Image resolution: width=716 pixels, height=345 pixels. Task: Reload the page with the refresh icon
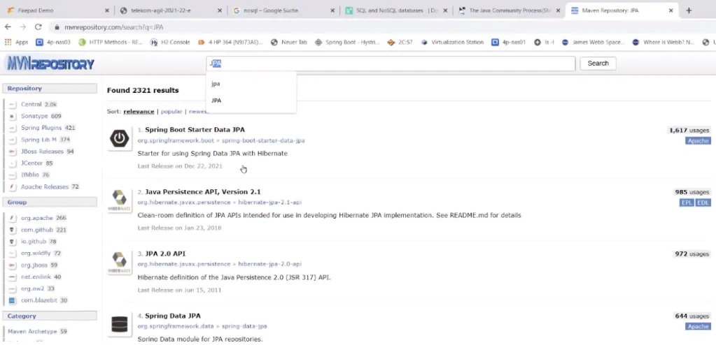[38, 27]
